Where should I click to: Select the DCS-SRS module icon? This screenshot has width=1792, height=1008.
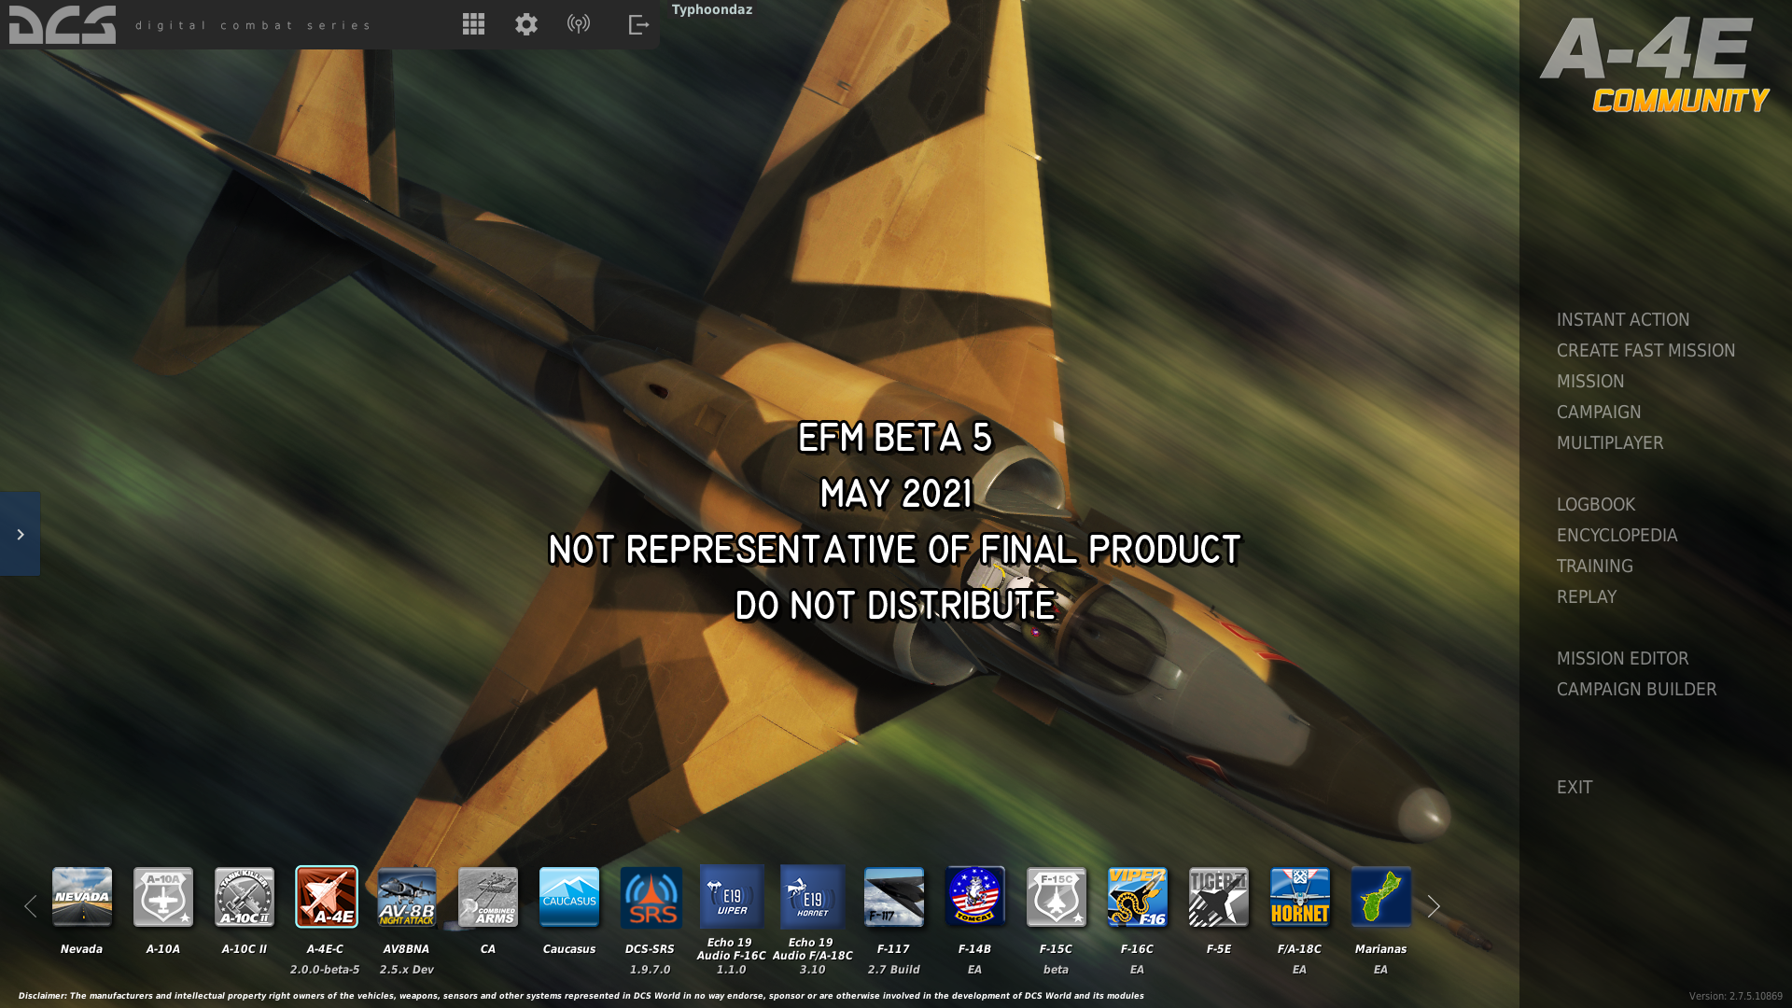(x=651, y=897)
